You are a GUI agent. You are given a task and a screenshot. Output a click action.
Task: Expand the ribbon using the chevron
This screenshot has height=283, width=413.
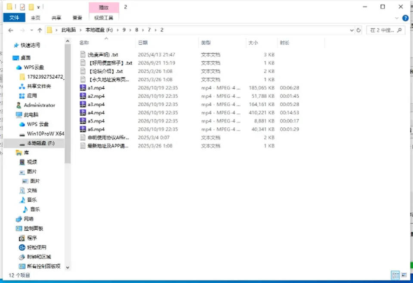(x=397, y=18)
